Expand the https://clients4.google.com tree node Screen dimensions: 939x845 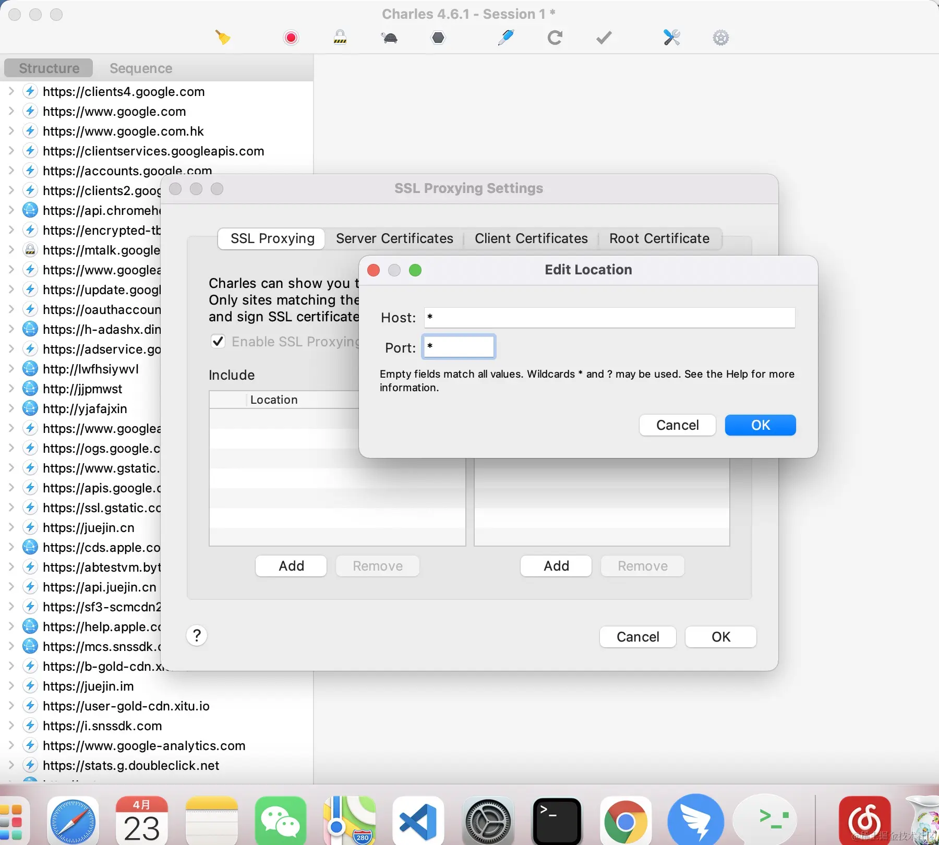pyautogui.click(x=11, y=91)
